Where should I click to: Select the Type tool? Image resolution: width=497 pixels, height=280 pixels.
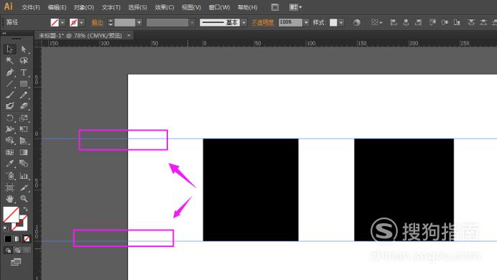(24, 73)
